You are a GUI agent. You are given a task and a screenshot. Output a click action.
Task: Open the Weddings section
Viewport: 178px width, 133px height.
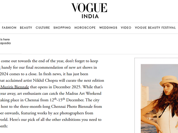pos(108,28)
